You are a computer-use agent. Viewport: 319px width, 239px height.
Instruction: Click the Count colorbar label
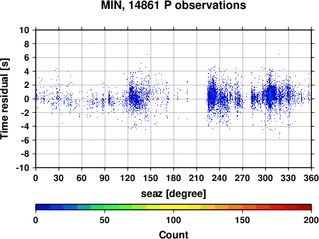[x=174, y=235]
